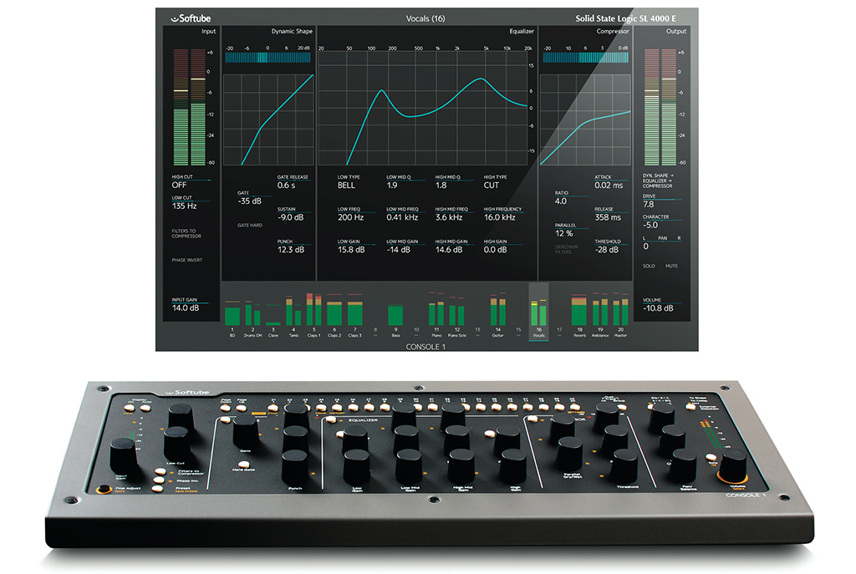Click the Threshold -28 dB value
The image size is (856, 574).
click(607, 250)
